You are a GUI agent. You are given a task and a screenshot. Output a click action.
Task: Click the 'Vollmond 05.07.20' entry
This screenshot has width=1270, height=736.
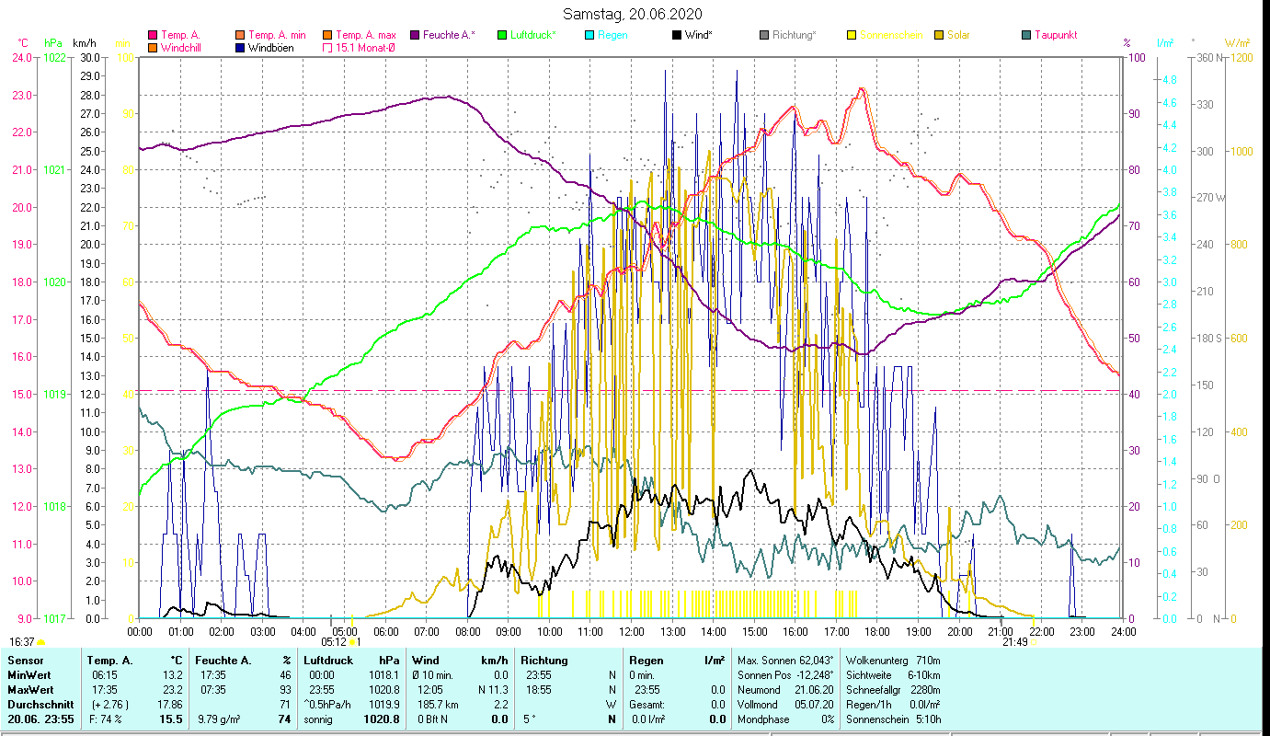[786, 704]
